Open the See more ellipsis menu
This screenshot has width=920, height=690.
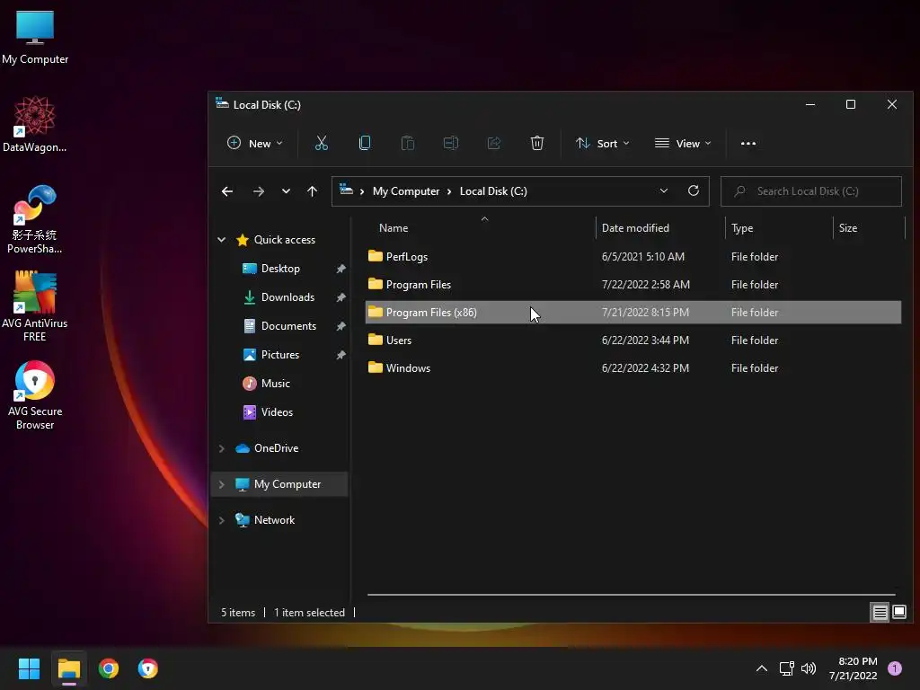tap(748, 143)
